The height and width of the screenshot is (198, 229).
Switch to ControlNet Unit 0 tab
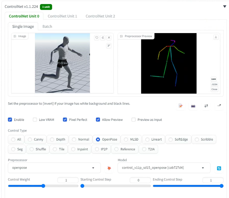click(24, 16)
